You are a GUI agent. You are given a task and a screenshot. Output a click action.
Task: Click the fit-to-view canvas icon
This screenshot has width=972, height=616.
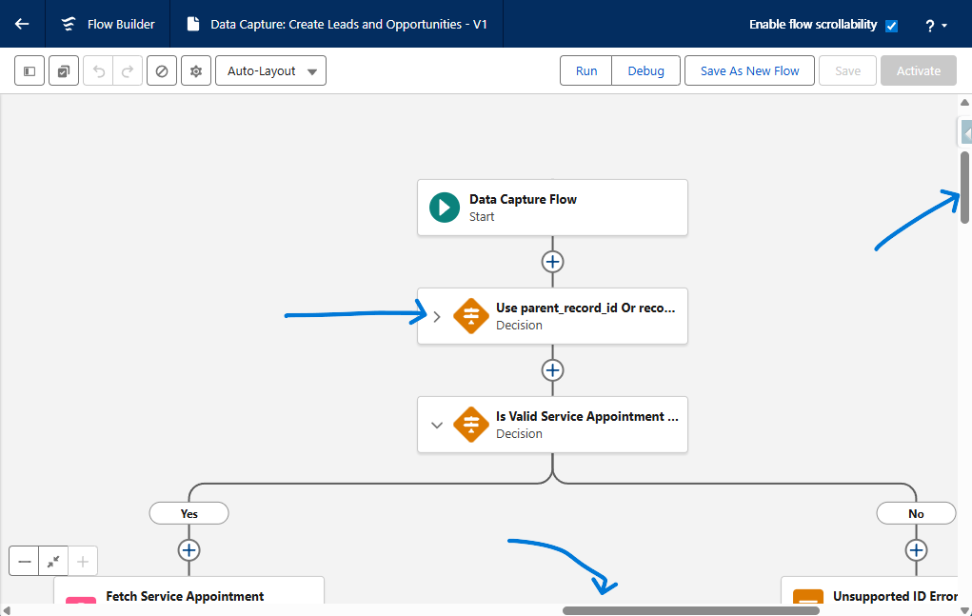(x=53, y=562)
